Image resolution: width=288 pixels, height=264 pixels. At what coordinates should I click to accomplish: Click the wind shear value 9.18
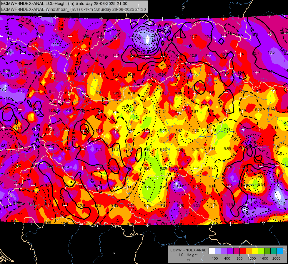275,128
